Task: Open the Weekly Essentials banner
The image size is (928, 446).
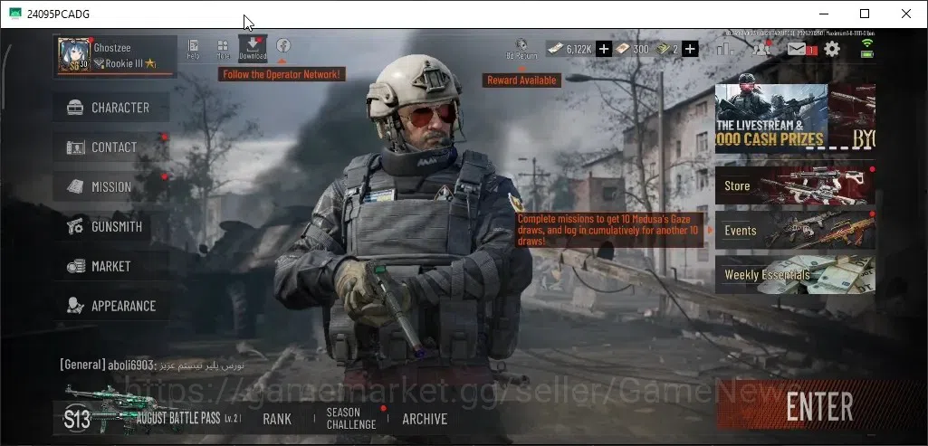Action: tap(795, 274)
